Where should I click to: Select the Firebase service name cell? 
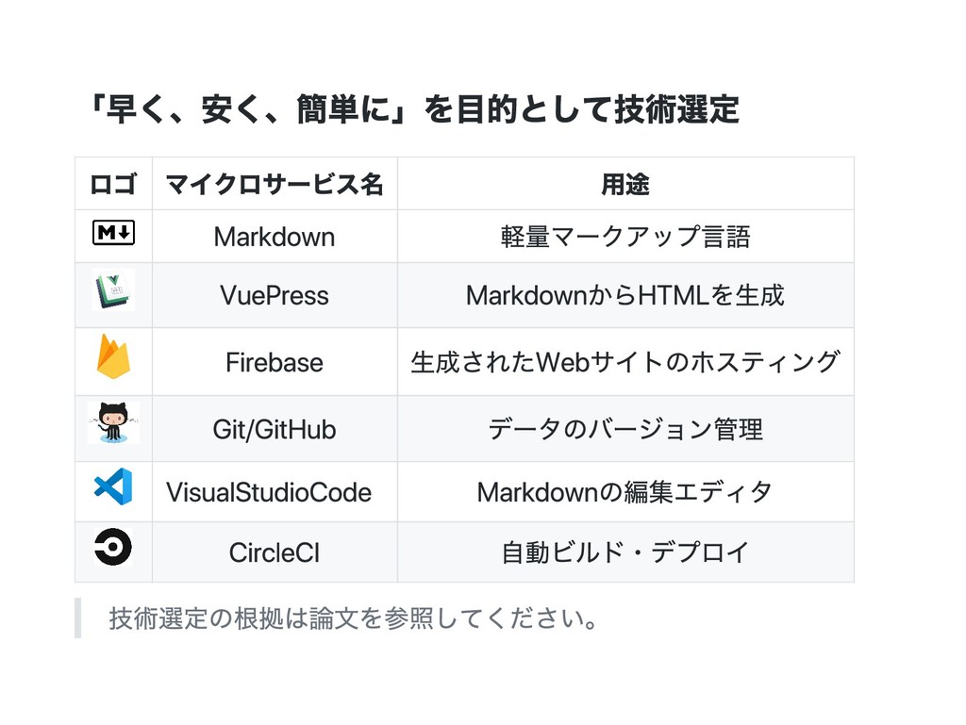[275, 362]
